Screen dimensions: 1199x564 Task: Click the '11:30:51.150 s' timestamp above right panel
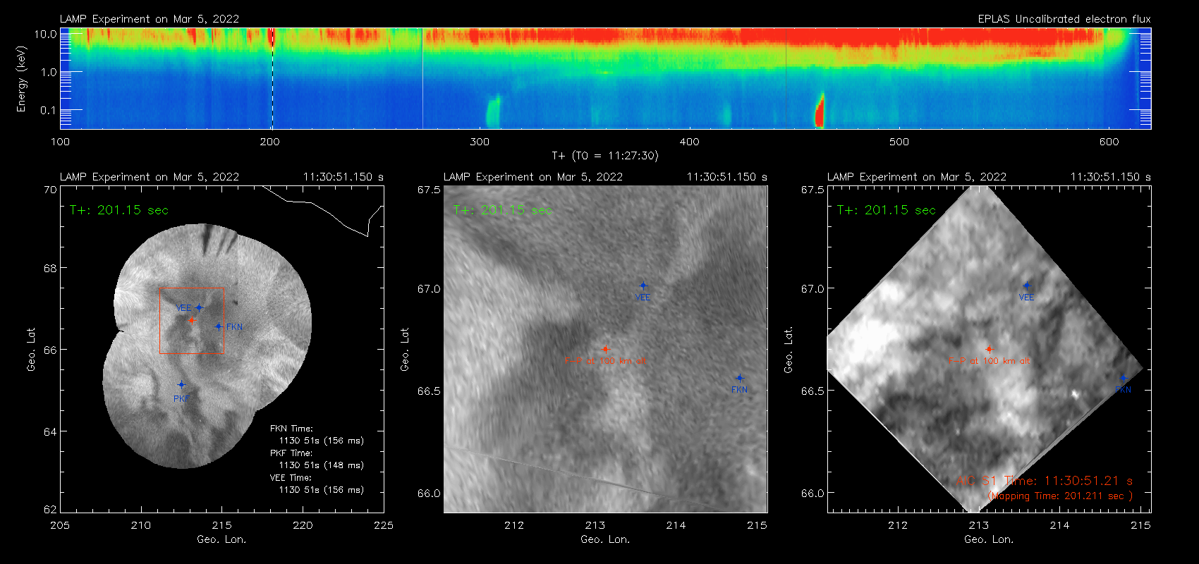[1111, 177]
